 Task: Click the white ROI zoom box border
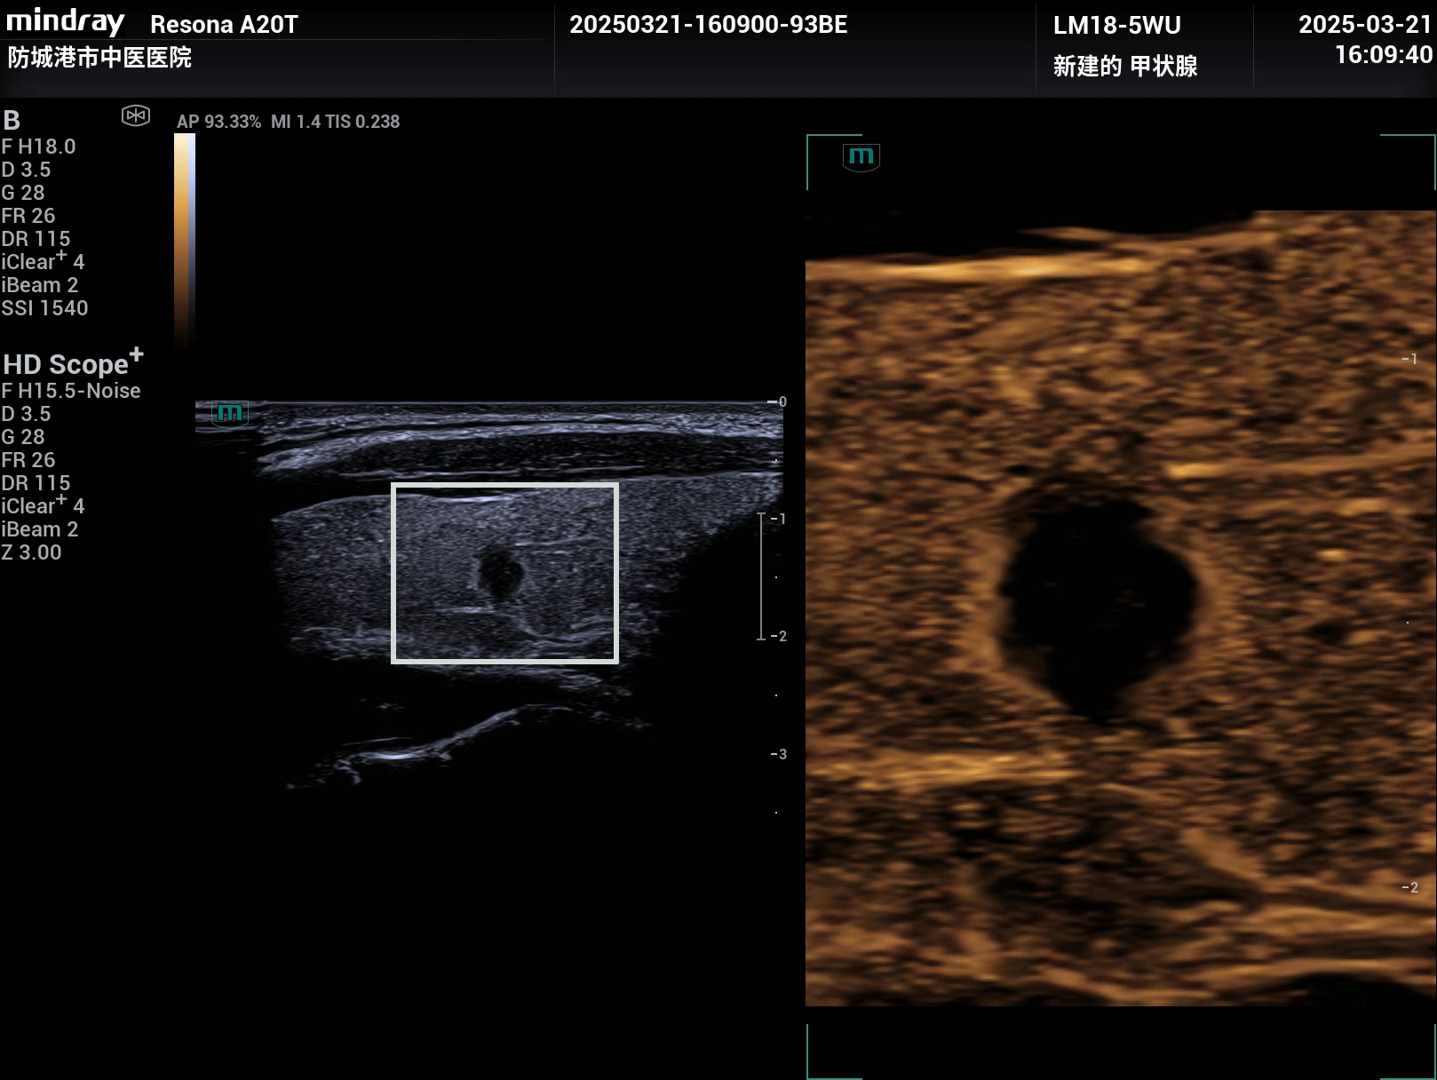coord(504,486)
